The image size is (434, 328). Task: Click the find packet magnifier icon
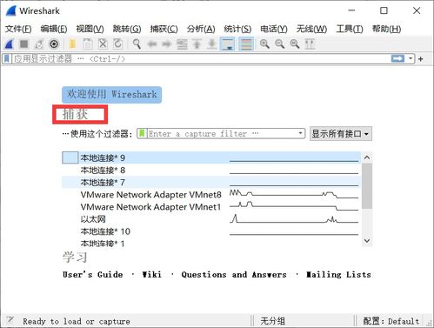pyautogui.click(x=137, y=44)
